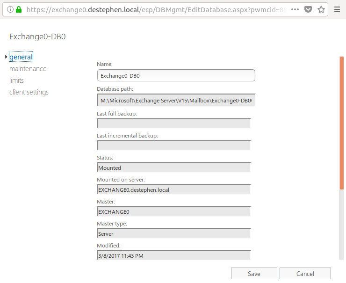
Task: Click the Exchange0-DB0 page heading
Action: click(x=37, y=36)
